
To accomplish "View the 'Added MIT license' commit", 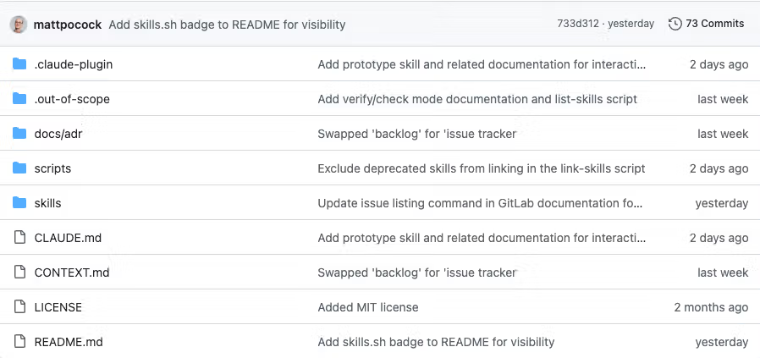I will point(368,307).
